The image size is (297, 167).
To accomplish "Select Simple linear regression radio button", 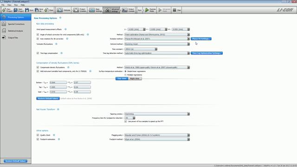I will (x=125, y=71).
